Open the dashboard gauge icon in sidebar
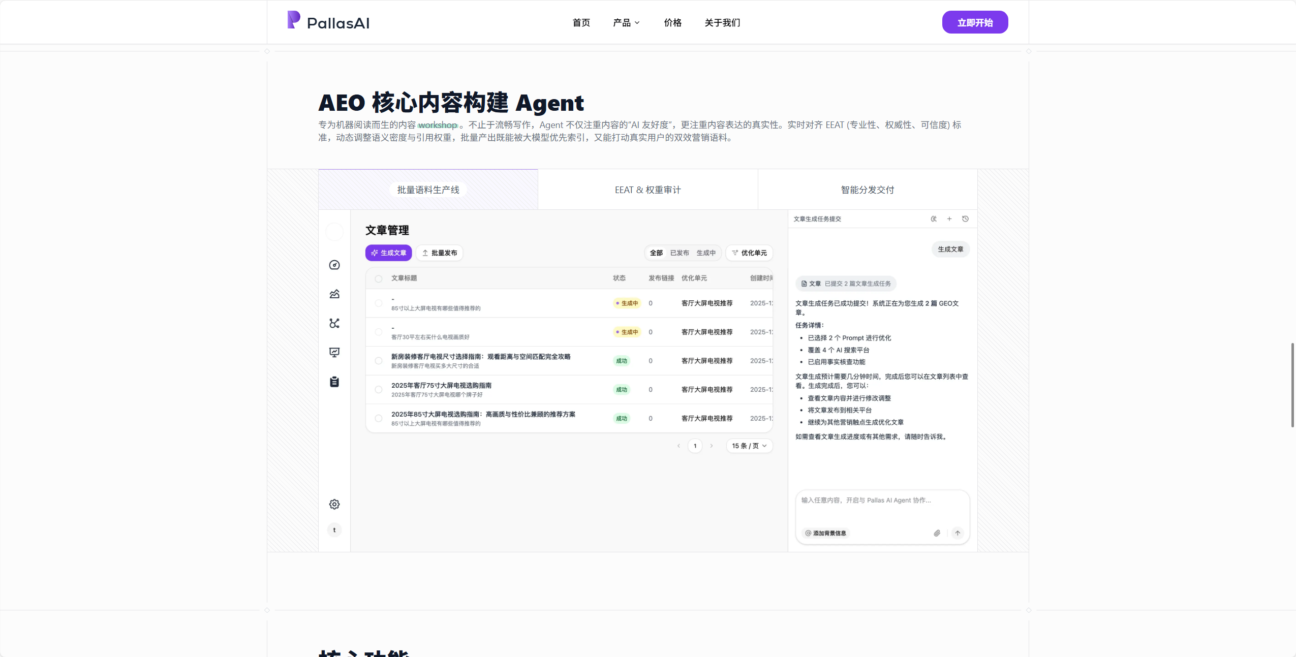The width and height of the screenshot is (1296, 657). [334, 265]
